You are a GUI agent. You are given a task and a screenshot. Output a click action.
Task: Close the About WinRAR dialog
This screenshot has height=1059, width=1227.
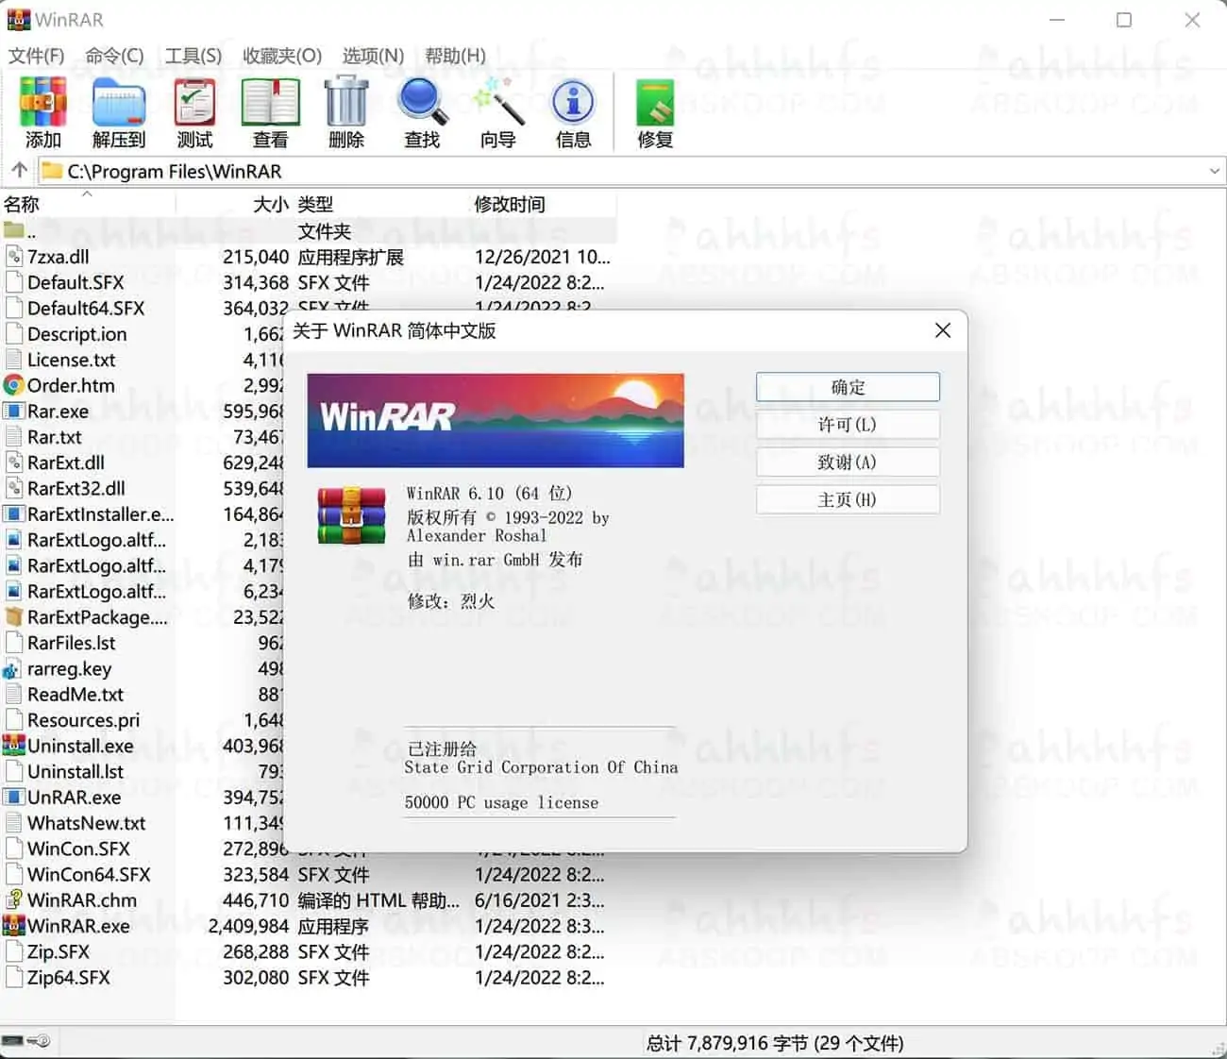[942, 330]
